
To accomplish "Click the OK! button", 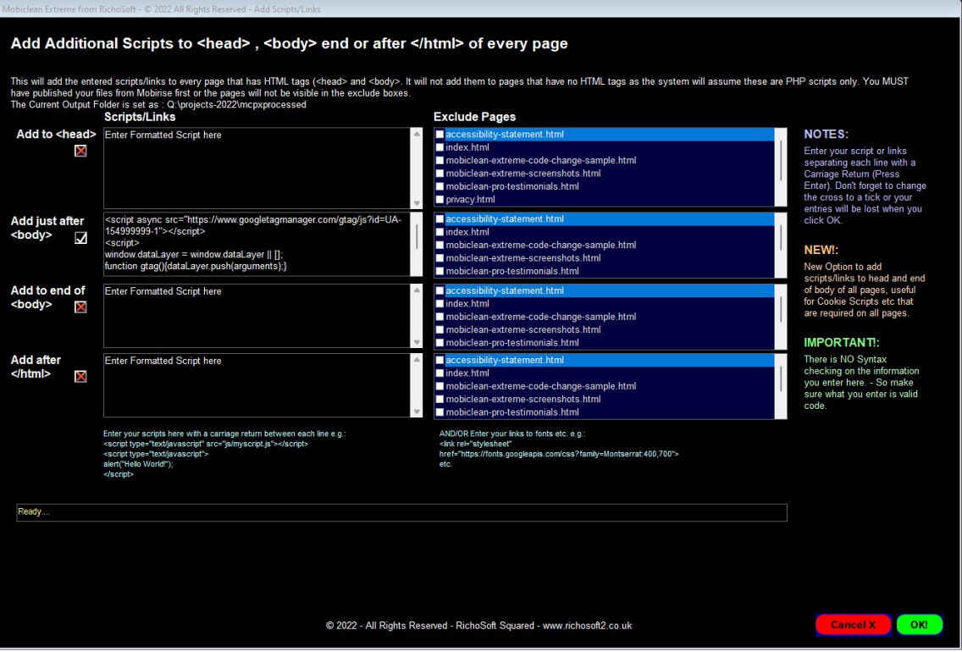I will coord(919,625).
